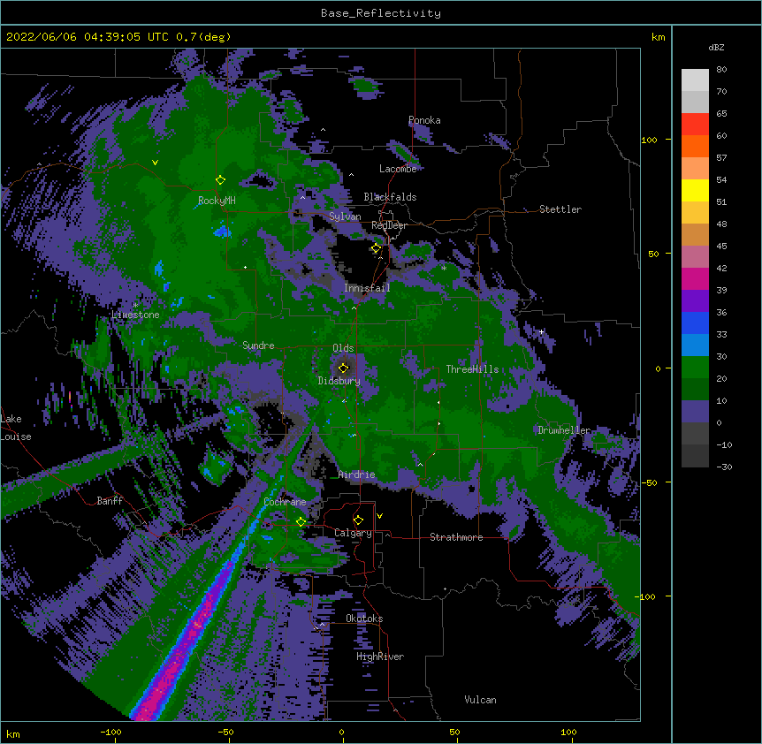
Task: Click the white plus marker north of Drumheller
Action: tap(541, 331)
